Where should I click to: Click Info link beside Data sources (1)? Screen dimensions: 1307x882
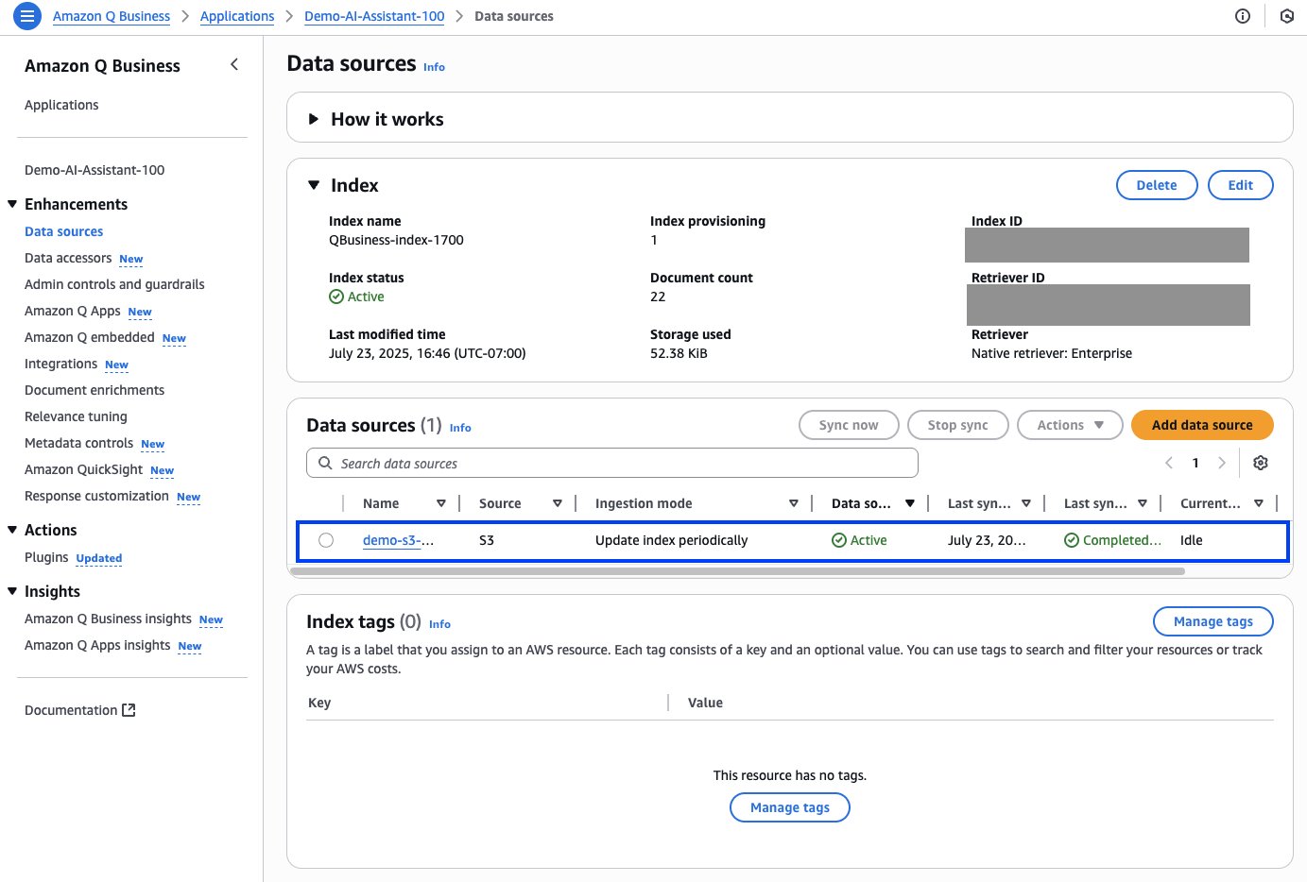[460, 428]
